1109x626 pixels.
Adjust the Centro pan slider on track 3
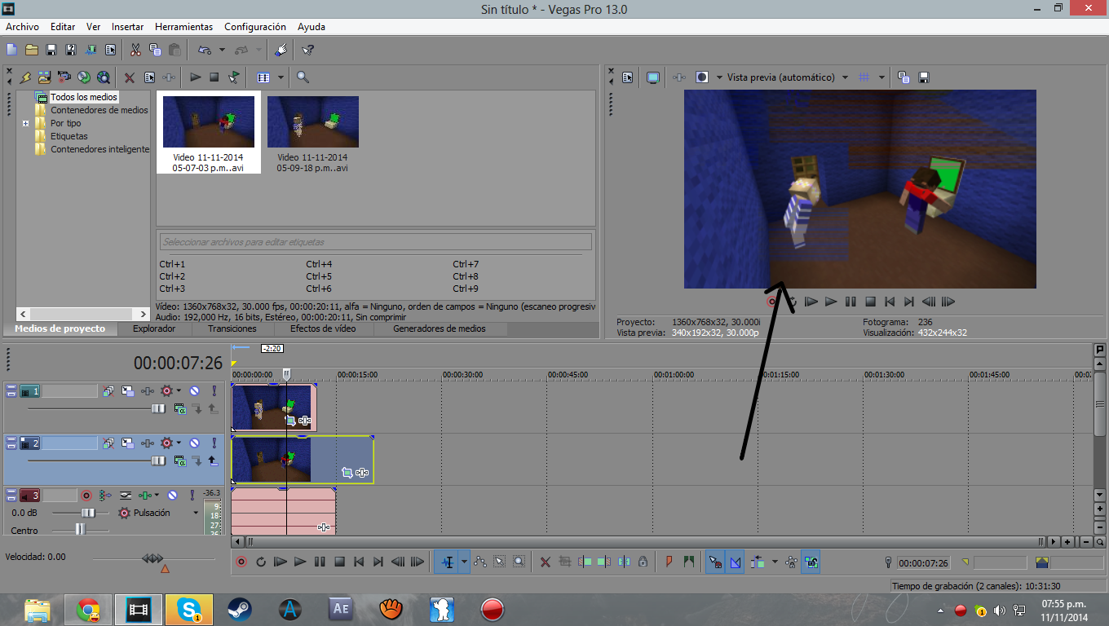pos(80,530)
